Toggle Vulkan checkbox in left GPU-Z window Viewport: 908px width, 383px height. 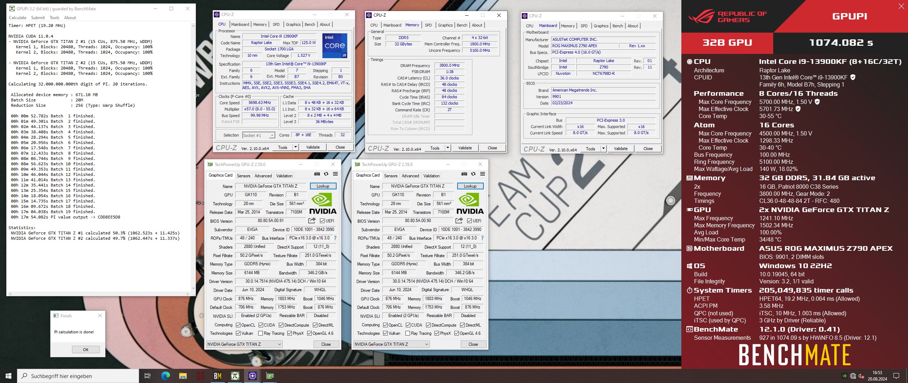tap(238, 333)
